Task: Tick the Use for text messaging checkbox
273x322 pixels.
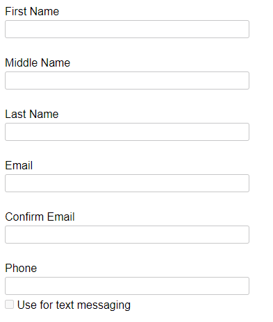Action: click(10, 305)
